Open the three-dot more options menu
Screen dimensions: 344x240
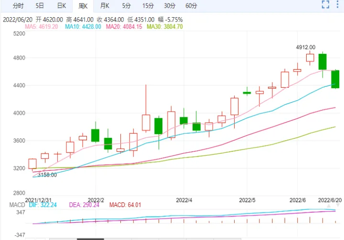tap(339, 5)
